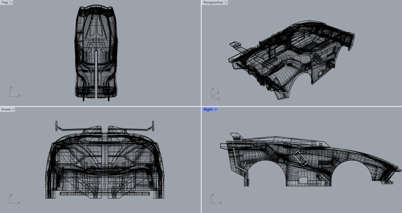Click the axis icon in Front viewport
Screen dimensions: 402x213
13,198
